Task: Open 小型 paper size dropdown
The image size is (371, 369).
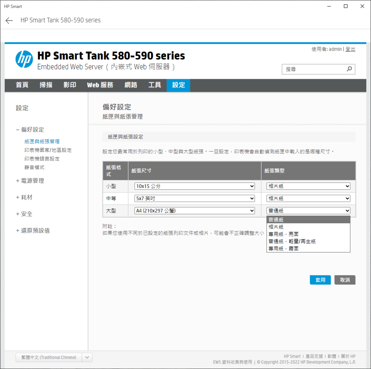Action: (195, 186)
